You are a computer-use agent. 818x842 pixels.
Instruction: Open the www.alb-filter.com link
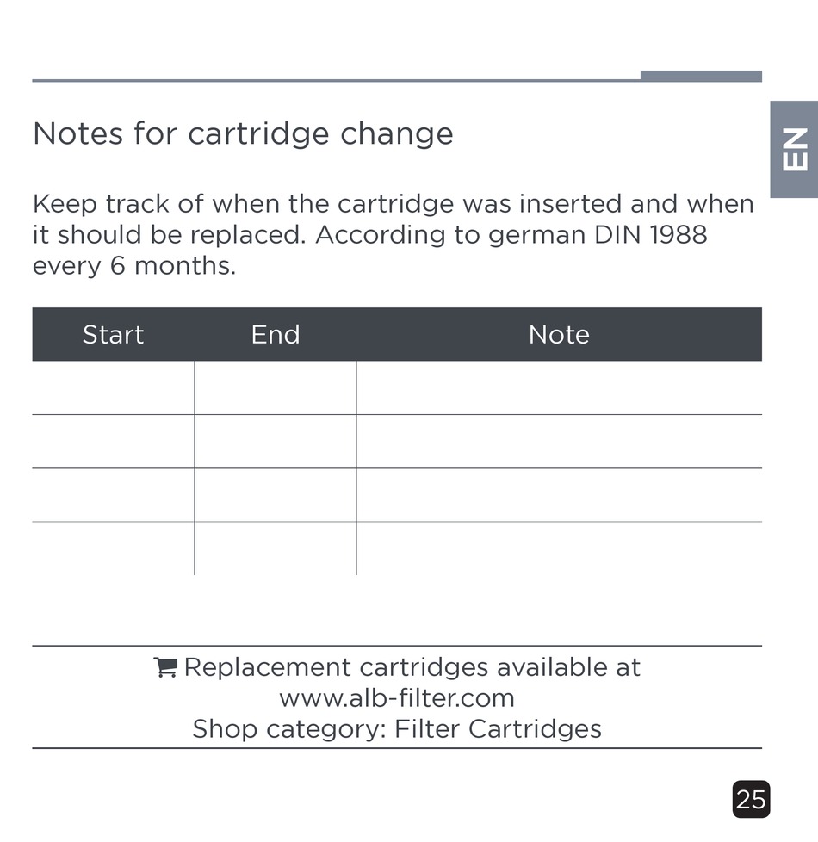397,698
